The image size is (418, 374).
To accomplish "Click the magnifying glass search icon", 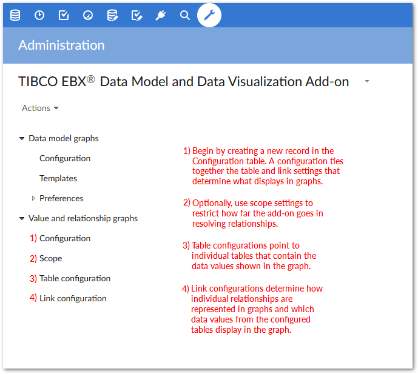I will click(185, 15).
